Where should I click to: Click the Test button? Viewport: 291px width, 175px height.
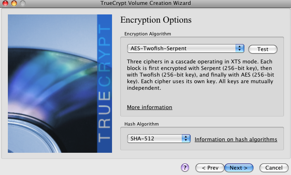point(263,49)
